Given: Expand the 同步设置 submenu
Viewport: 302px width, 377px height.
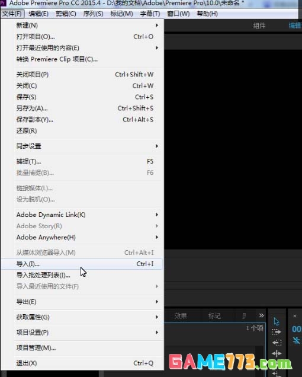Looking at the screenshot, I should (82, 146).
